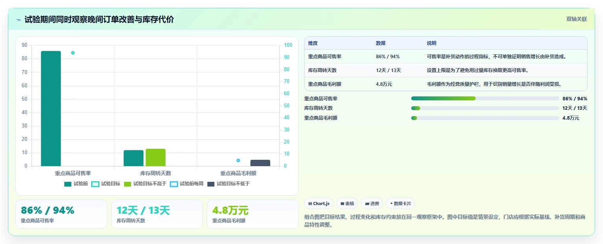Click description starting 可售率是补货动作
Screen dimensions: 603x244
tap(497, 57)
